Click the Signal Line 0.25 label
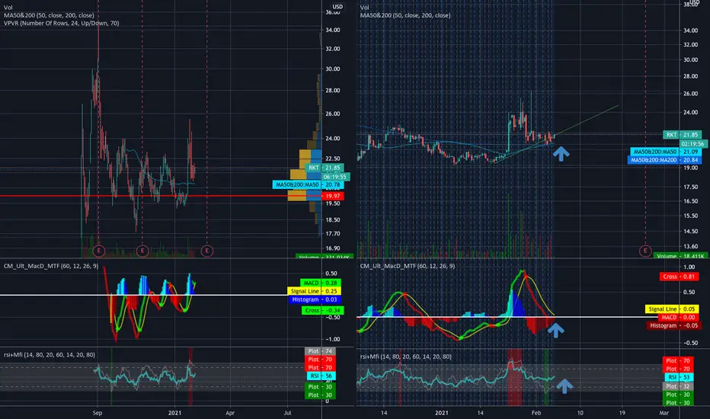This screenshot has width=710, height=419. click(x=315, y=291)
